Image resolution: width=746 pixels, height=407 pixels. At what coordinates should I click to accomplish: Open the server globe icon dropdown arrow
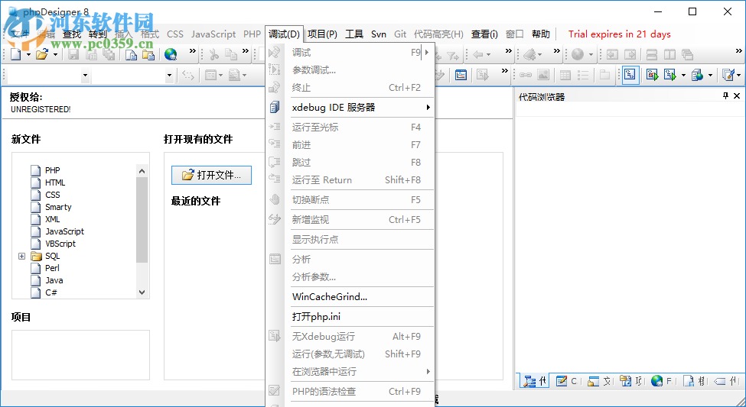[x=710, y=75]
